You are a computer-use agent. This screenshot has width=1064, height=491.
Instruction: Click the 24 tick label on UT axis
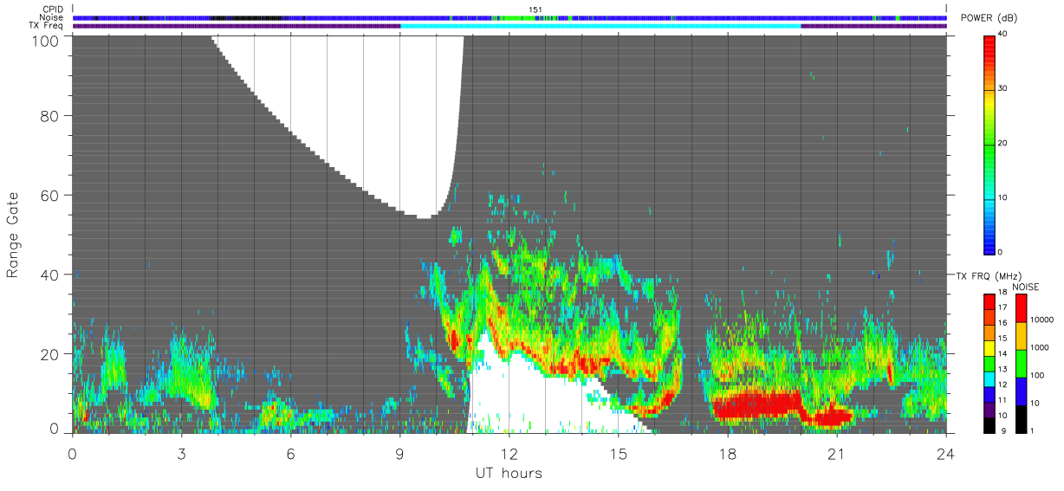click(x=945, y=454)
